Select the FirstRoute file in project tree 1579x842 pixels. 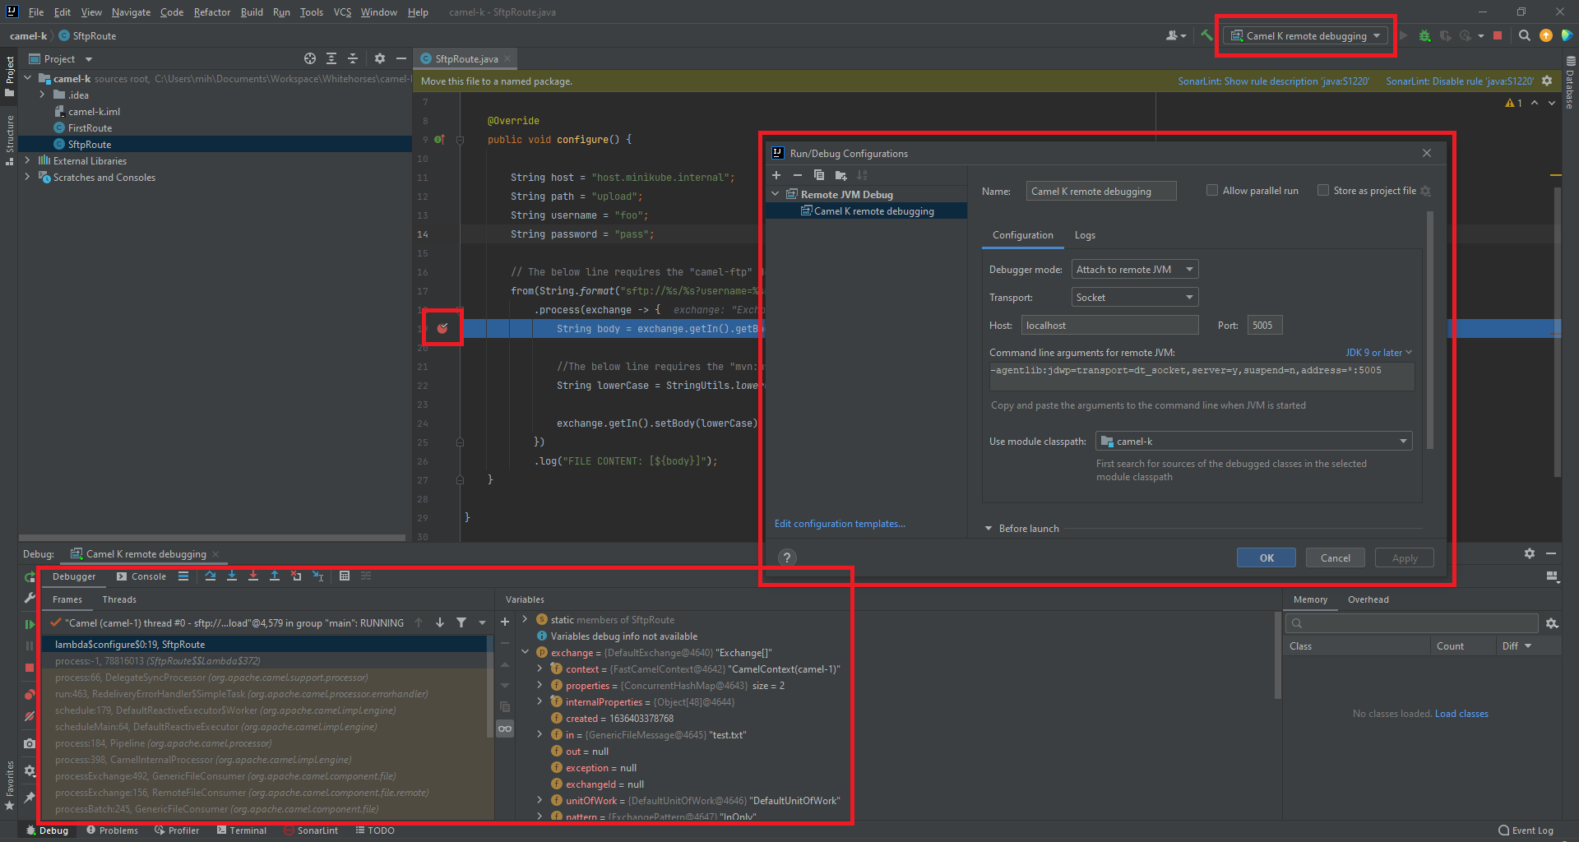(90, 128)
